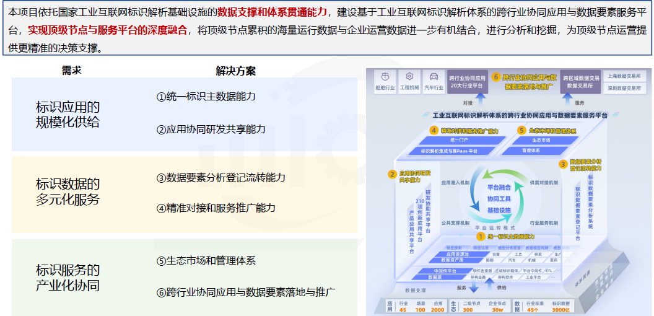Click the orange number 4 badge
The height and width of the screenshot is (316, 654).
coord(434,131)
